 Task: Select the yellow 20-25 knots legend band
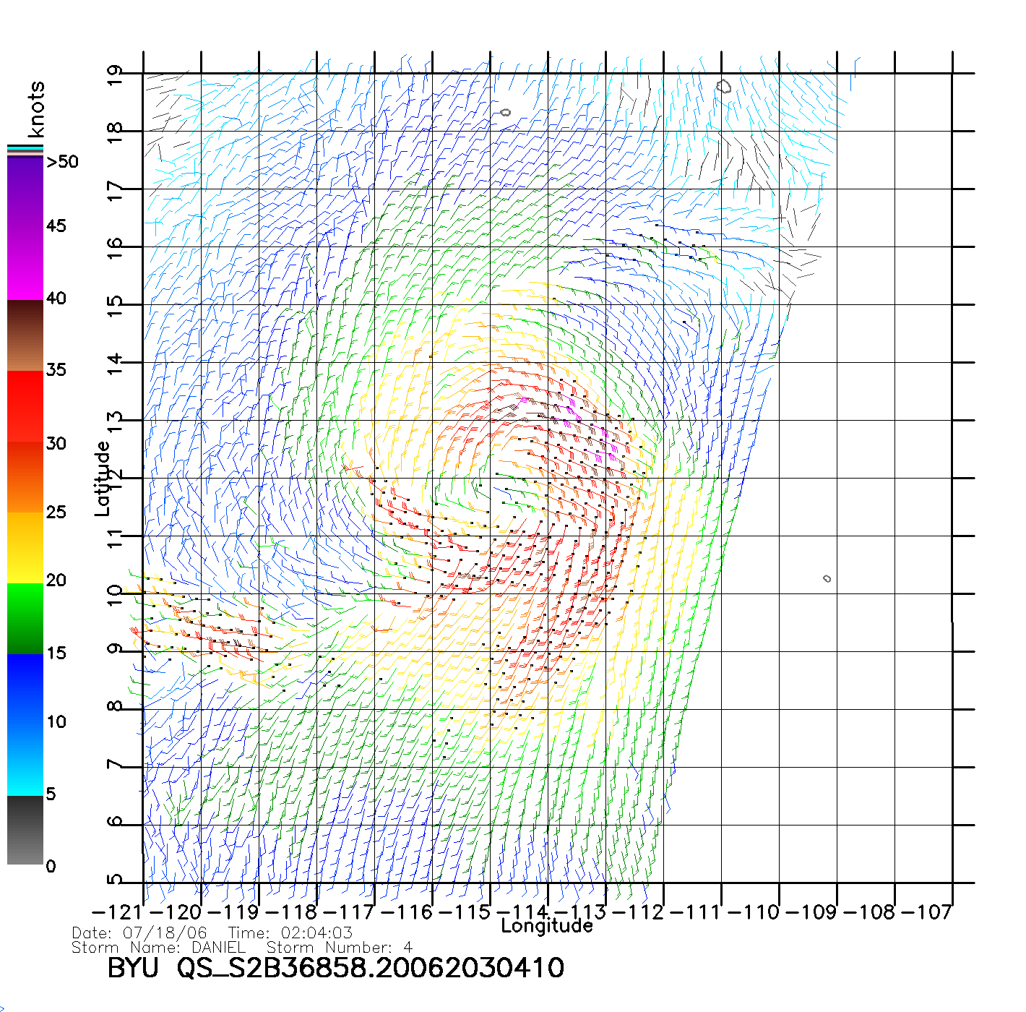25,547
